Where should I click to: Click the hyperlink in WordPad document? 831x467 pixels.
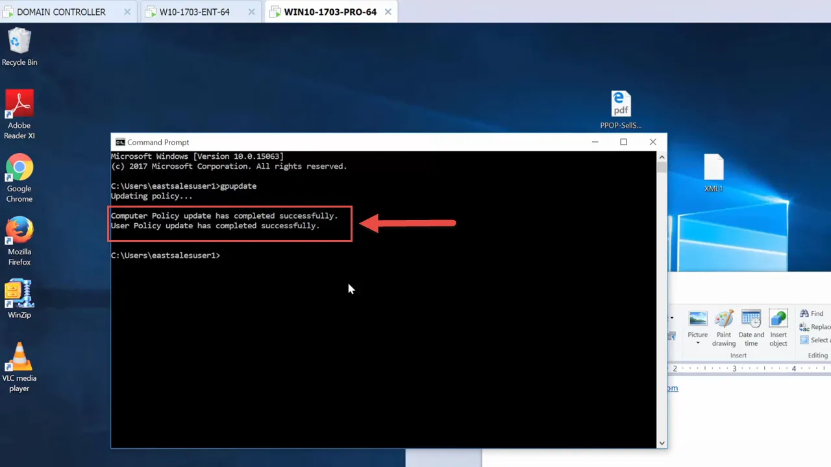click(x=673, y=388)
